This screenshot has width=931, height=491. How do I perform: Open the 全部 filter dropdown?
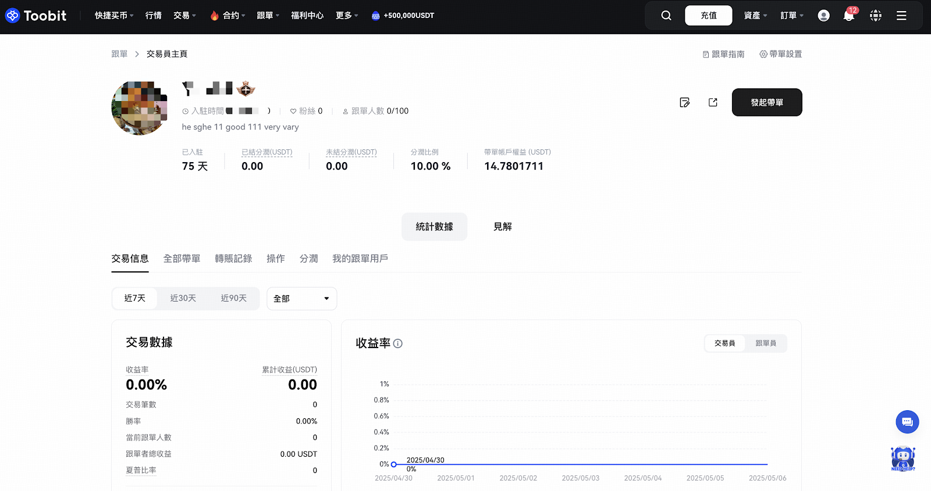tap(301, 299)
